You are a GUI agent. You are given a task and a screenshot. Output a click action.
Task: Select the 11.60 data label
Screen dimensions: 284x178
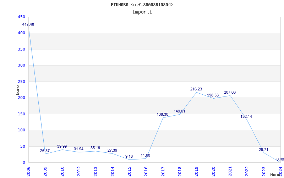pos(146,156)
